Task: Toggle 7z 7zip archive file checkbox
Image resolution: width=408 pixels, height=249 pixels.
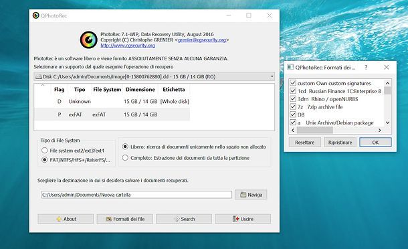Action: click(x=293, y=106)
